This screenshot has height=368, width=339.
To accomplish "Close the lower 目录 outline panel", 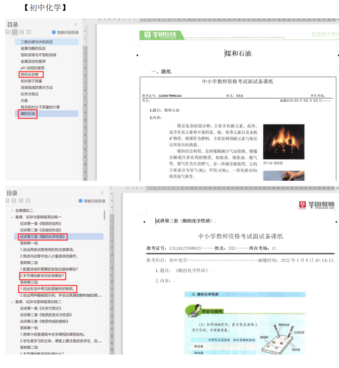I will pos(102,193).
